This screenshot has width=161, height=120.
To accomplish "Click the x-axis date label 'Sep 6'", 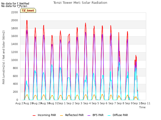I will coord(104,103).
